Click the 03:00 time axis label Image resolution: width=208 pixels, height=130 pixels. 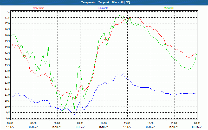(33, 123)
